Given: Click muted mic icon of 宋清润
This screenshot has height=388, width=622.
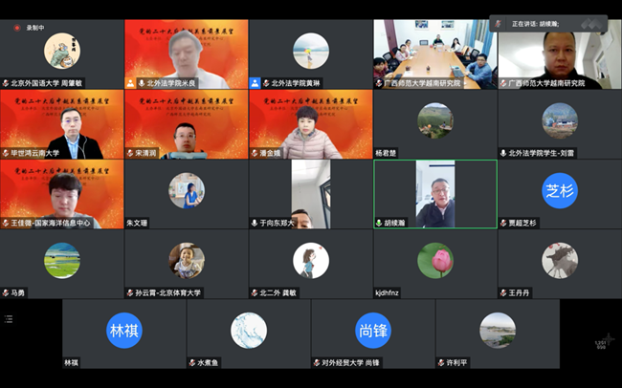Looking at the screenshot, I should pyautogui.click(x=130, y=153).
